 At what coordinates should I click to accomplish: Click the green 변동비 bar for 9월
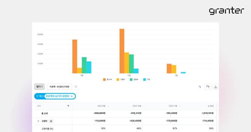pyautogui.click(x=84, y=65)
